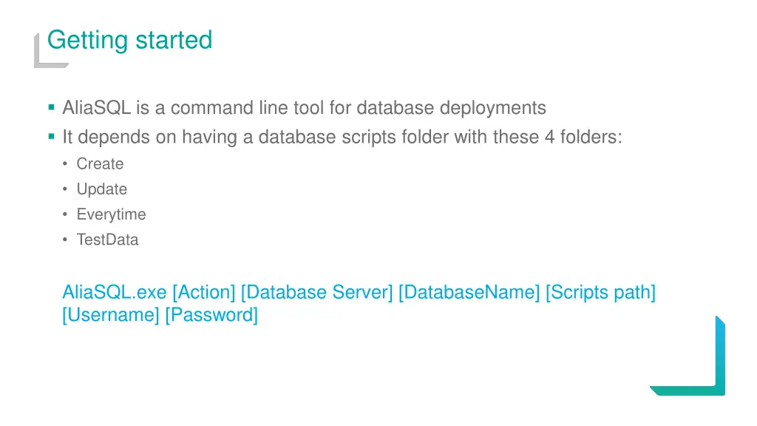Select the Update folder list item
This screenshot has height=426, width=757.
[102, 189]
